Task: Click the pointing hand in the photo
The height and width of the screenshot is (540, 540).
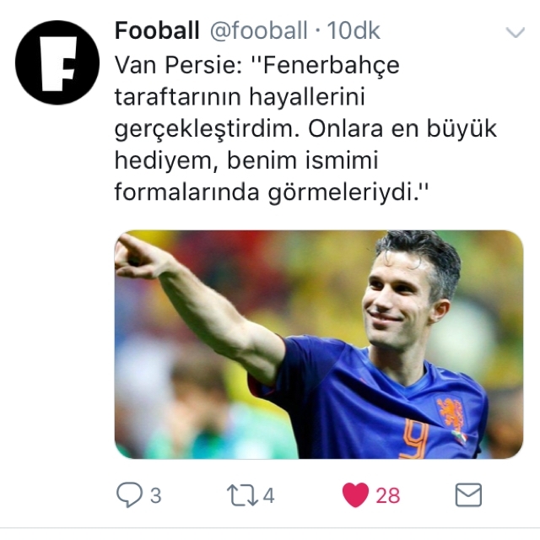Action: pyautogui.click(x=141, y=256)
